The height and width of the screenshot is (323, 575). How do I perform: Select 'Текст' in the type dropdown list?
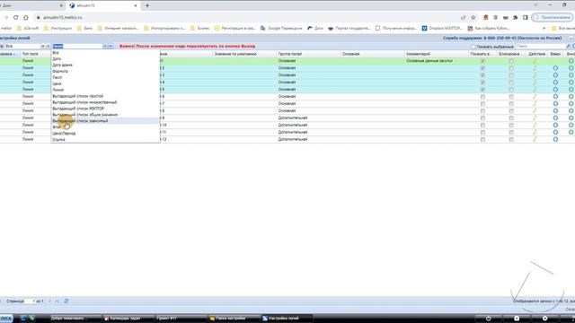point(105,77)
